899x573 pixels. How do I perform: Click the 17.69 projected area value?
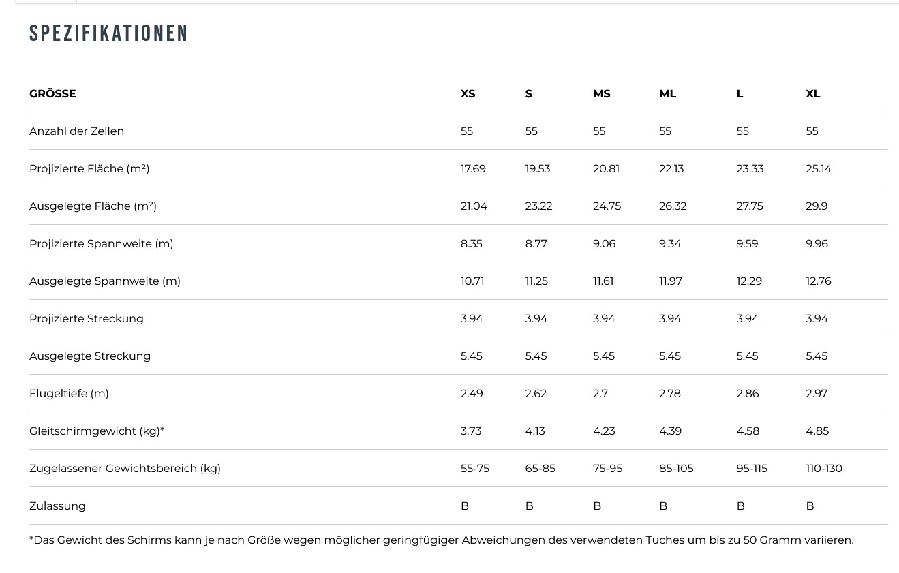pyautogui.click(x=473, y=169)
